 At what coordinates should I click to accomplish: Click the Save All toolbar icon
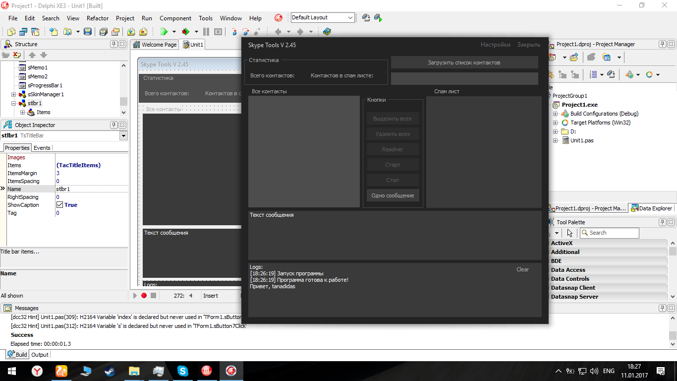click(x=103, y=32)
